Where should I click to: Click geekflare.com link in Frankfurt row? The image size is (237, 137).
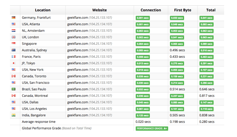click(77, 18)
